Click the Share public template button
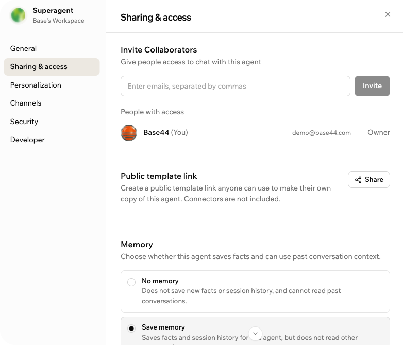The width and height of the screenshot is (403, 345). [369, 180]
